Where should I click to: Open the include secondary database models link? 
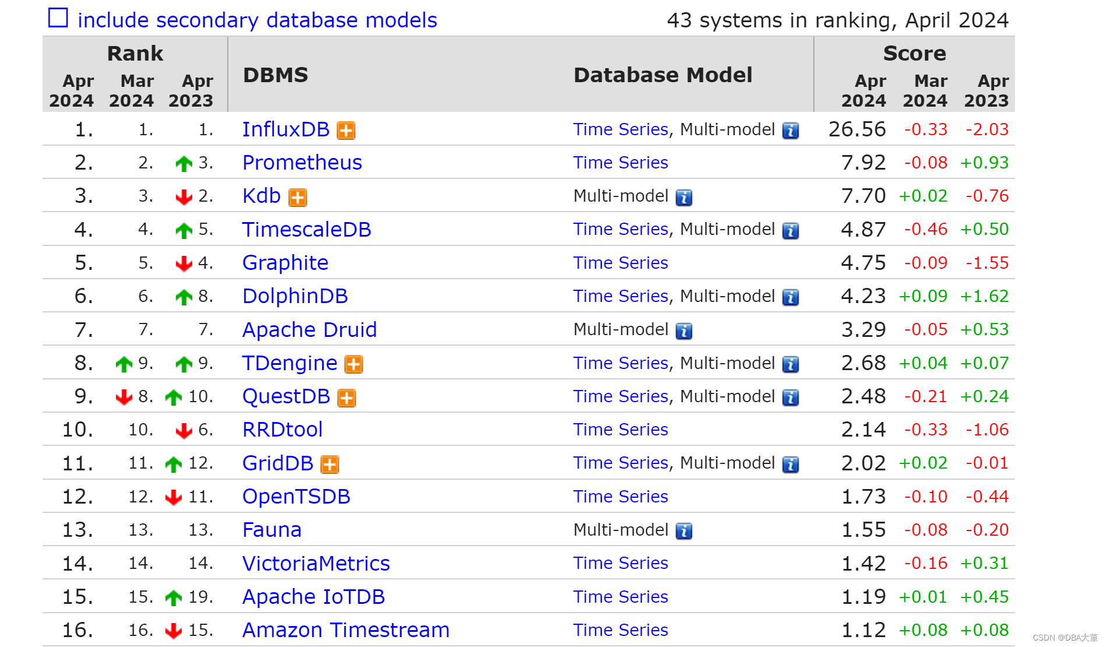[x=258, y=20]
